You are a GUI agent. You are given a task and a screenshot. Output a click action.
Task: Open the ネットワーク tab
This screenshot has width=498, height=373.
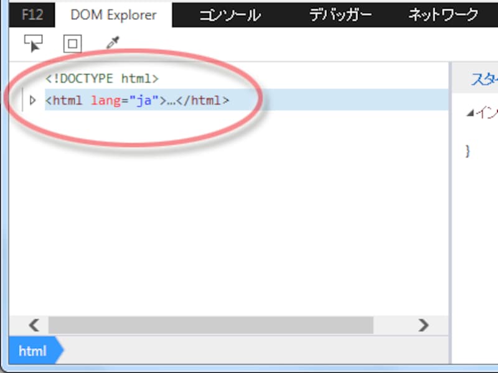[x=442, y=15]
